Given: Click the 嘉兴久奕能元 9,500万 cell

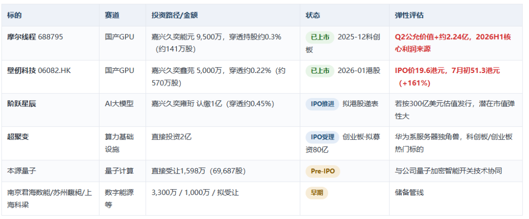Looking at the screenshot, I should pos(223,43).
